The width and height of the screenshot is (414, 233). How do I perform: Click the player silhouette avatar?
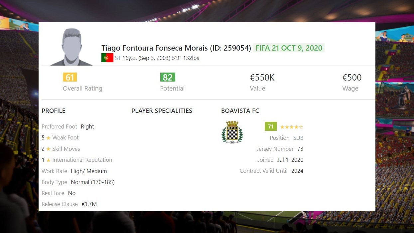coord(71,47)
